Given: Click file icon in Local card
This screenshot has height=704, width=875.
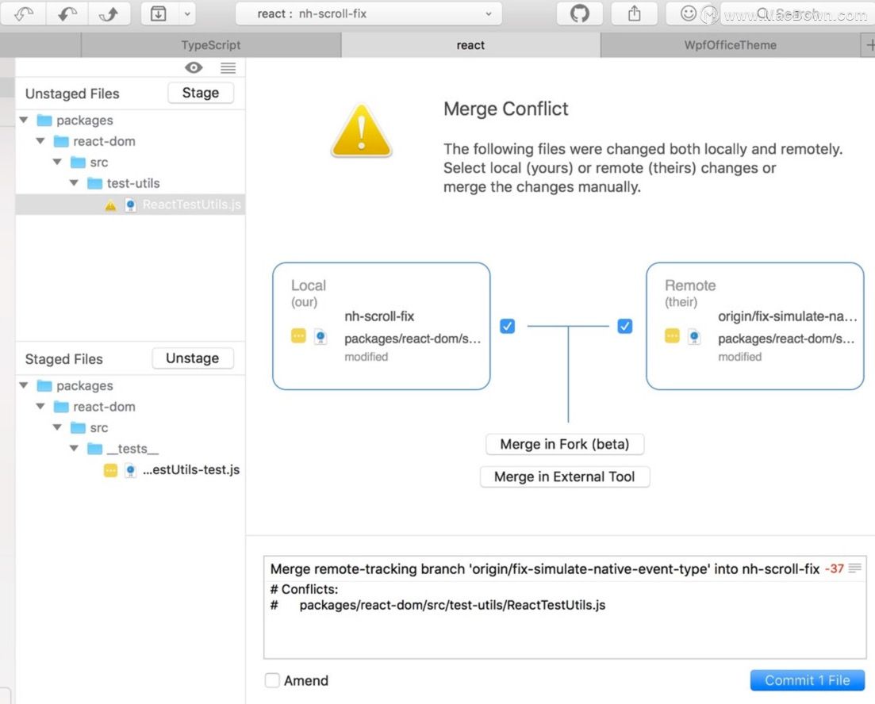Looking at the screenshot, I should click(x=320, y=337).
